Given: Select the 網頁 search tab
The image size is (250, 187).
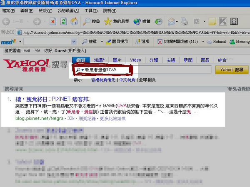Looking at the screenshot, I should [81, 60].
